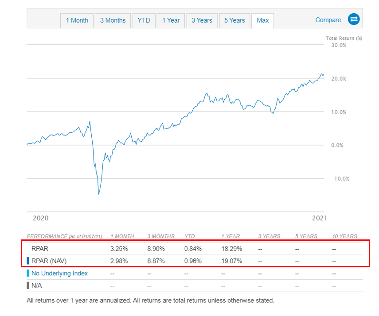Image resolution: width=379 pixels, height=316 pixels.
Task: Click the N/A row label
Action: [36, 285]
